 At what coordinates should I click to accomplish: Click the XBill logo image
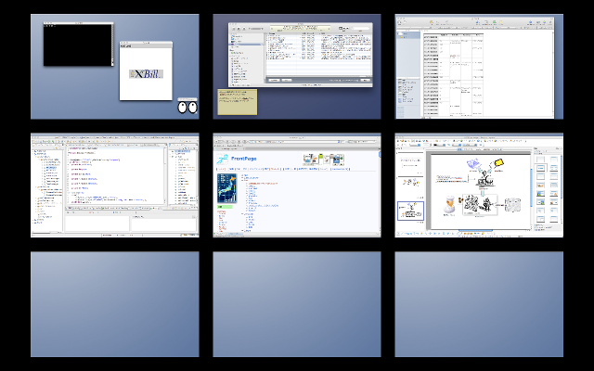coord(146,74)
